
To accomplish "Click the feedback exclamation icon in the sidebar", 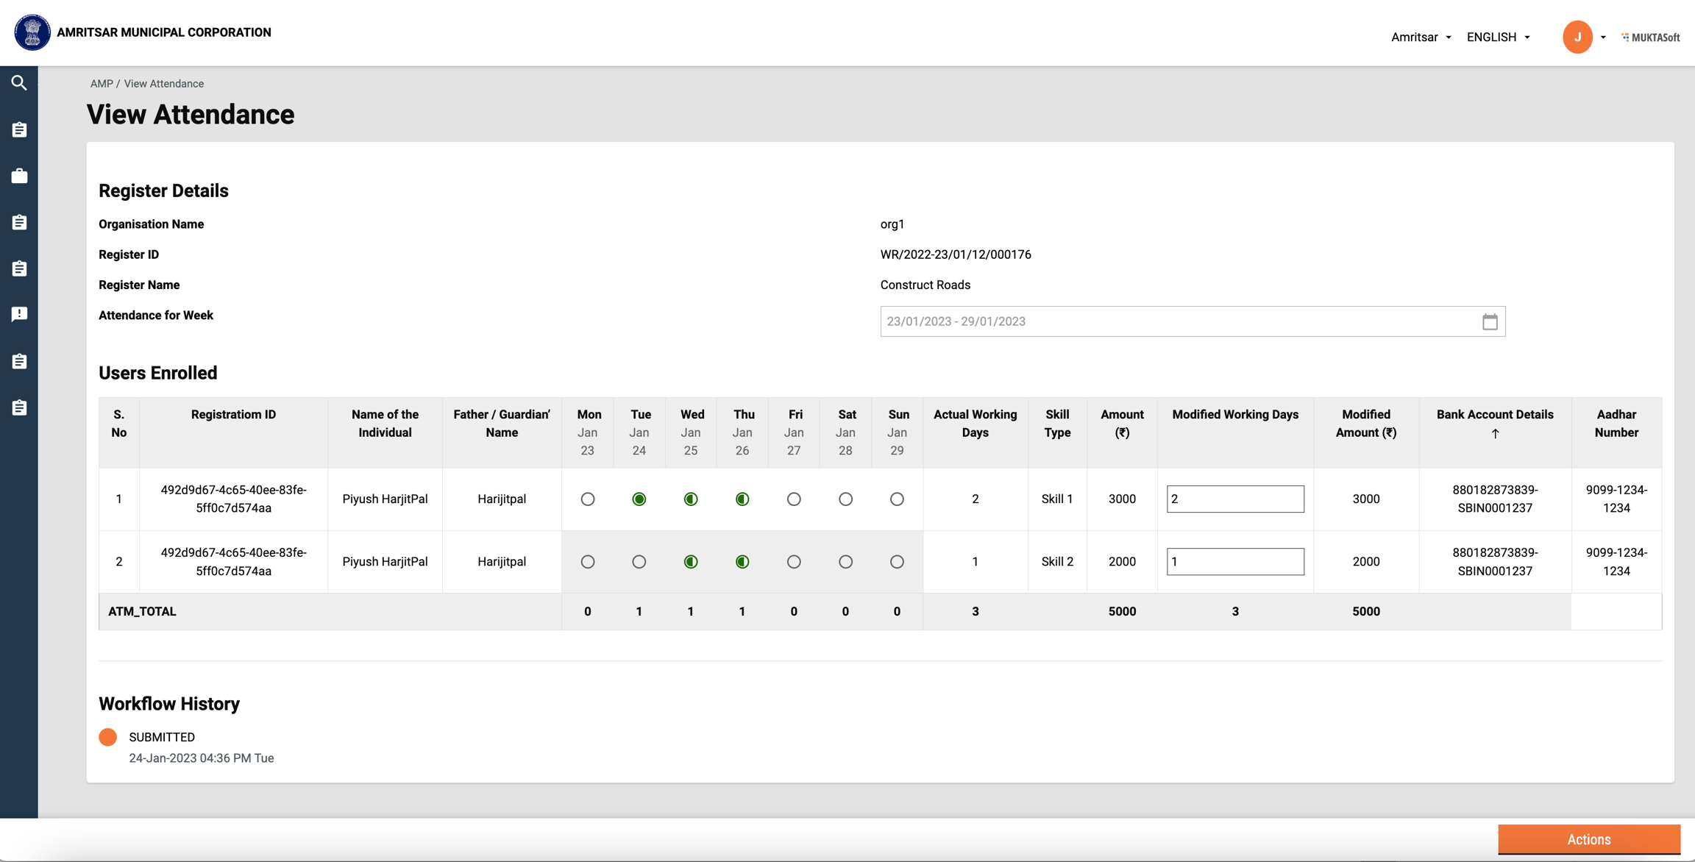I will pyautogui.click(x=19, y=315).
